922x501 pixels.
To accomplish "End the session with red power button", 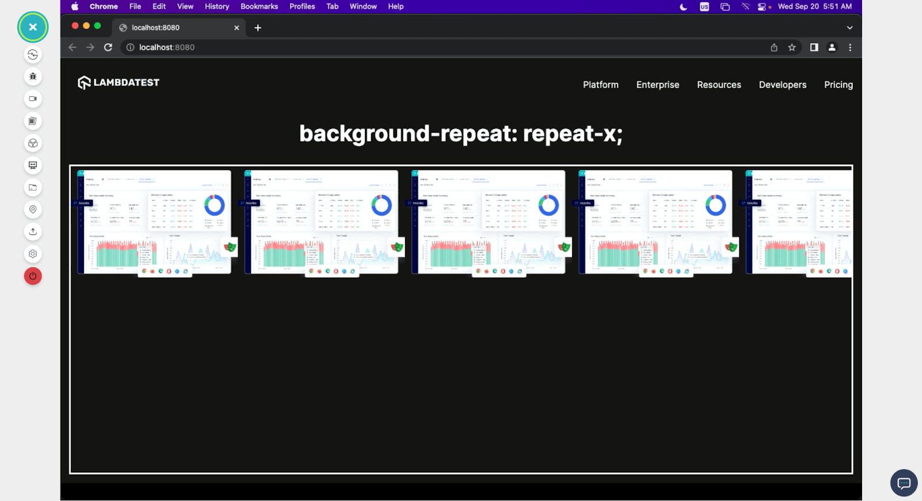I will [33, 276].
